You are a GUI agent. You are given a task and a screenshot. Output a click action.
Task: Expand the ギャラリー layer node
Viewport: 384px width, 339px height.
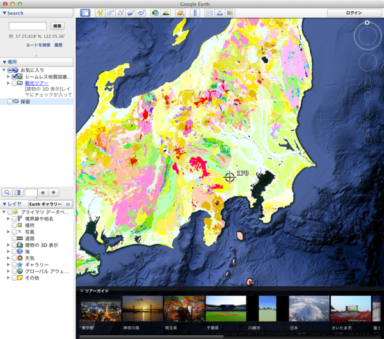(x=8, y=265)
